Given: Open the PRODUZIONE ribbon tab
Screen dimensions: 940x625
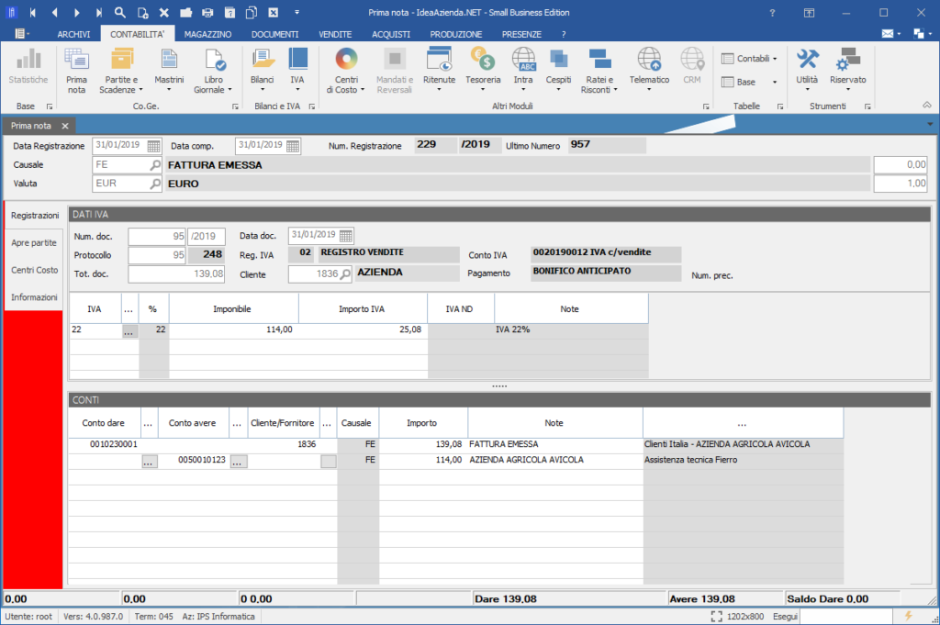Looking at the screenshot, I should click(x=455, y=35).
